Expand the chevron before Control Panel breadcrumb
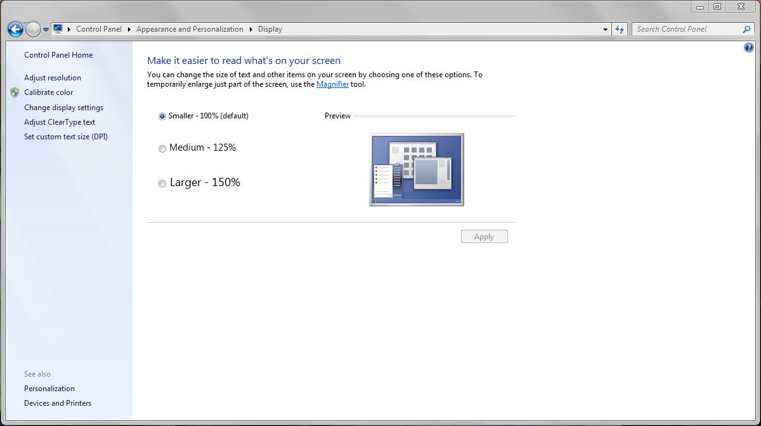 point(70,29)
